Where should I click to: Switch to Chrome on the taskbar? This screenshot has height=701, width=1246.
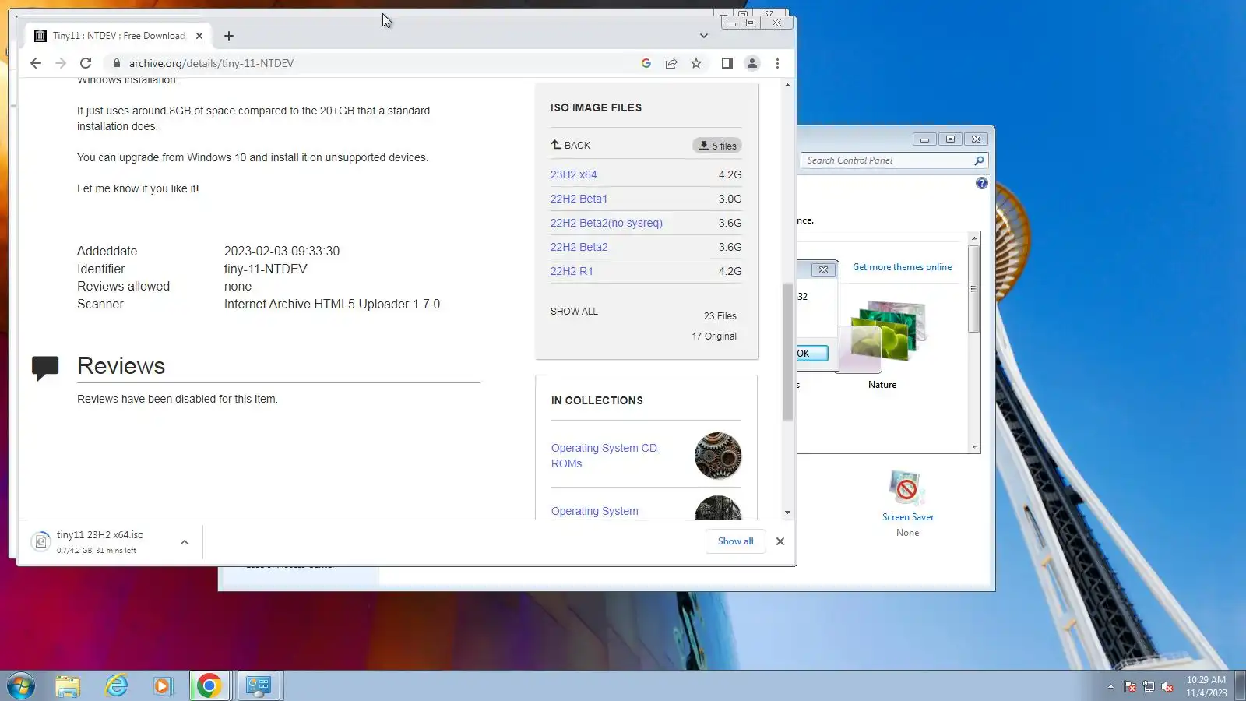click(x=209, y=686)
